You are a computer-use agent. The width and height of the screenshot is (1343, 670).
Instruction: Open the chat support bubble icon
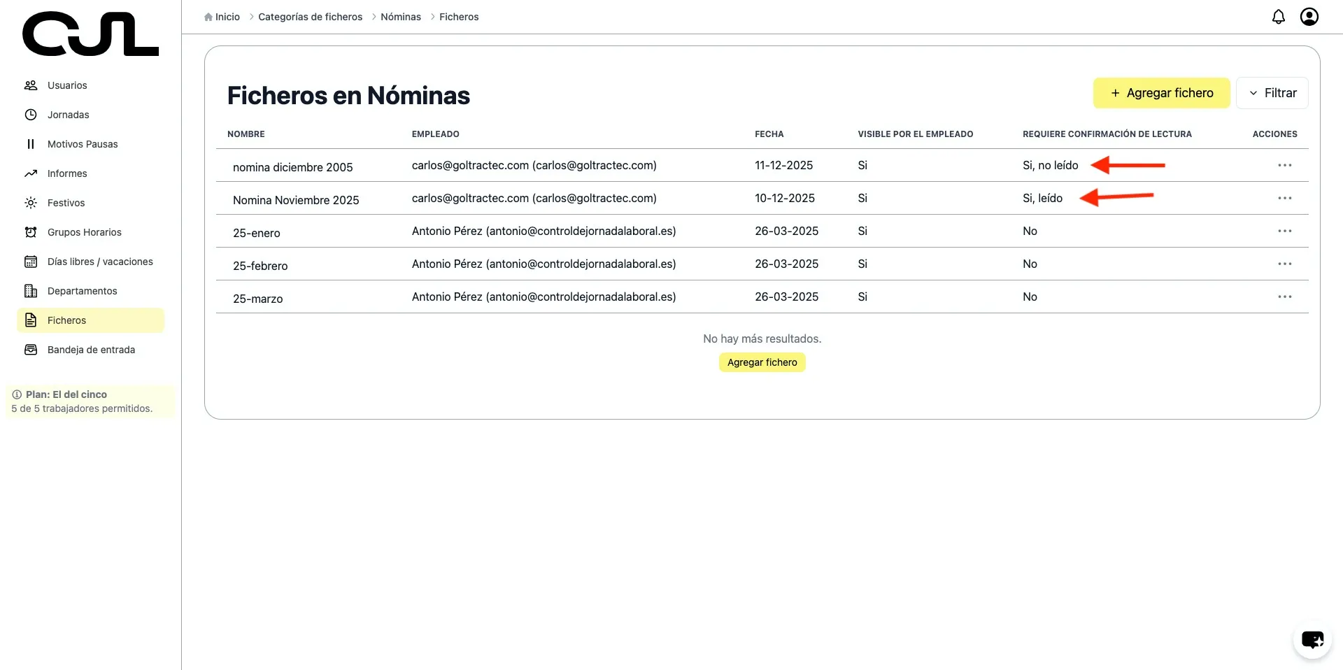point(1312,639)
